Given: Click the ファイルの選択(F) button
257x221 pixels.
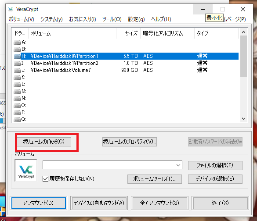Looking at the screenshot, I should [215, 165].
